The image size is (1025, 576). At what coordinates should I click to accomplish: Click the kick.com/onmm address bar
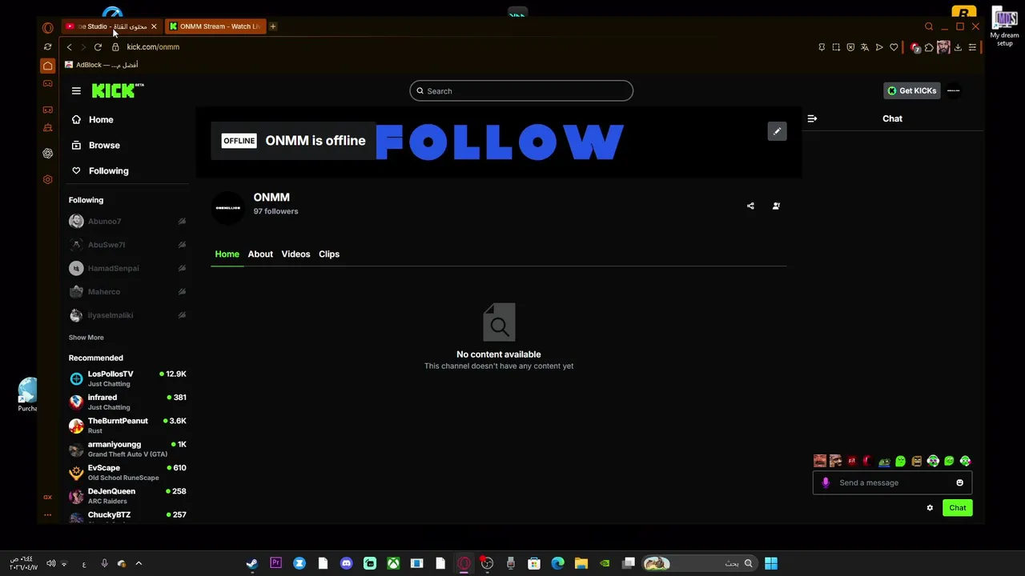pyautogui.click(x=153, y=47)
